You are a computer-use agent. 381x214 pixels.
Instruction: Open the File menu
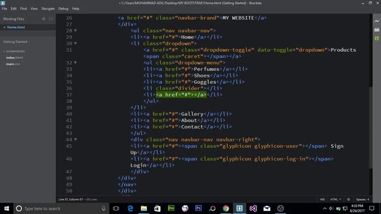click(4, 8)
